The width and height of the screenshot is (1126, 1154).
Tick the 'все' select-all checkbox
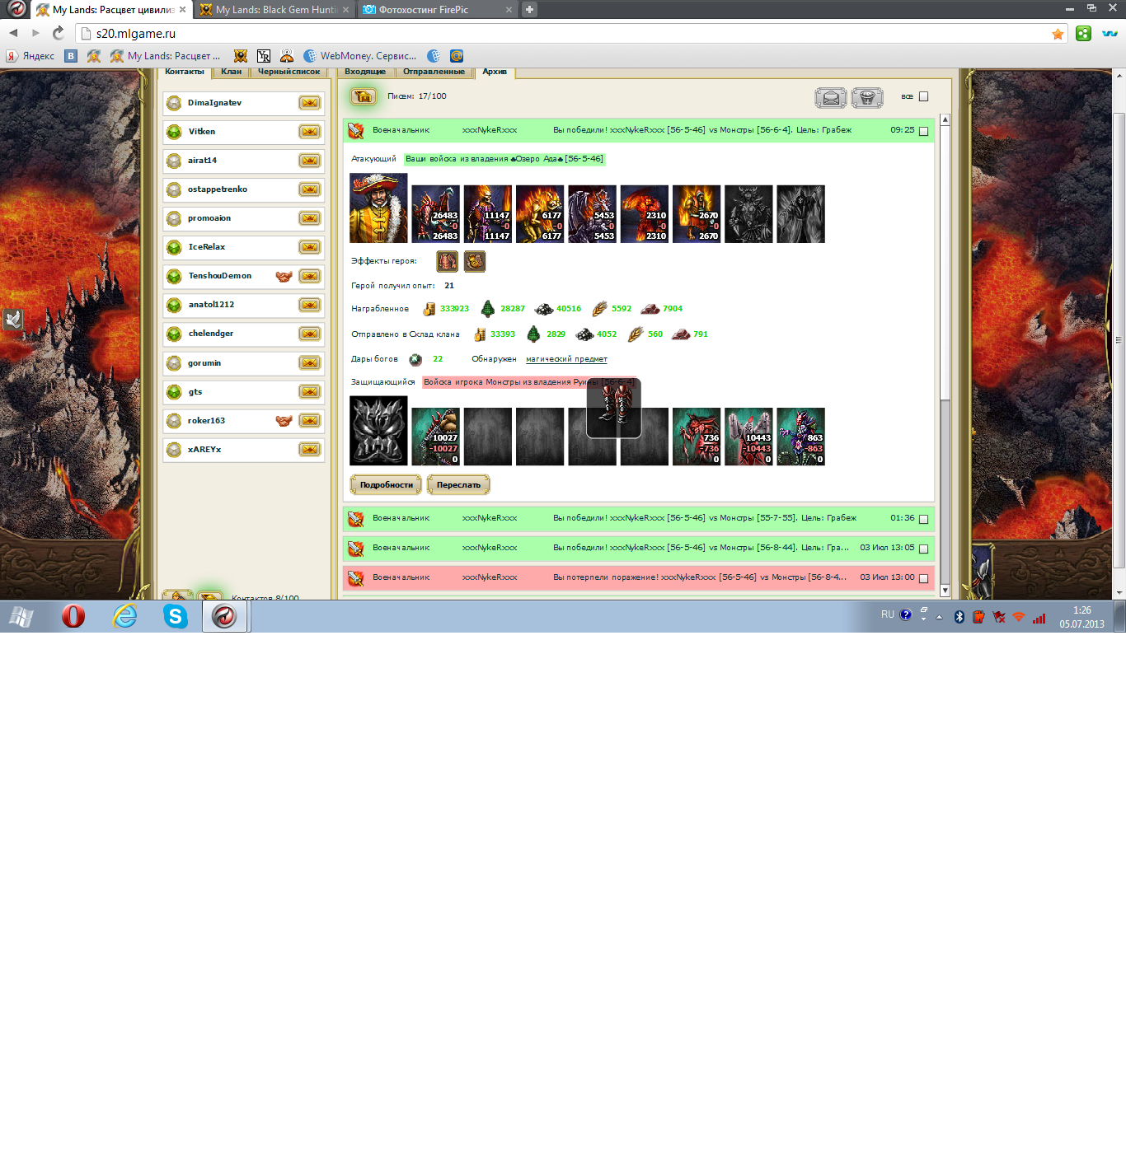click(923, 97)
